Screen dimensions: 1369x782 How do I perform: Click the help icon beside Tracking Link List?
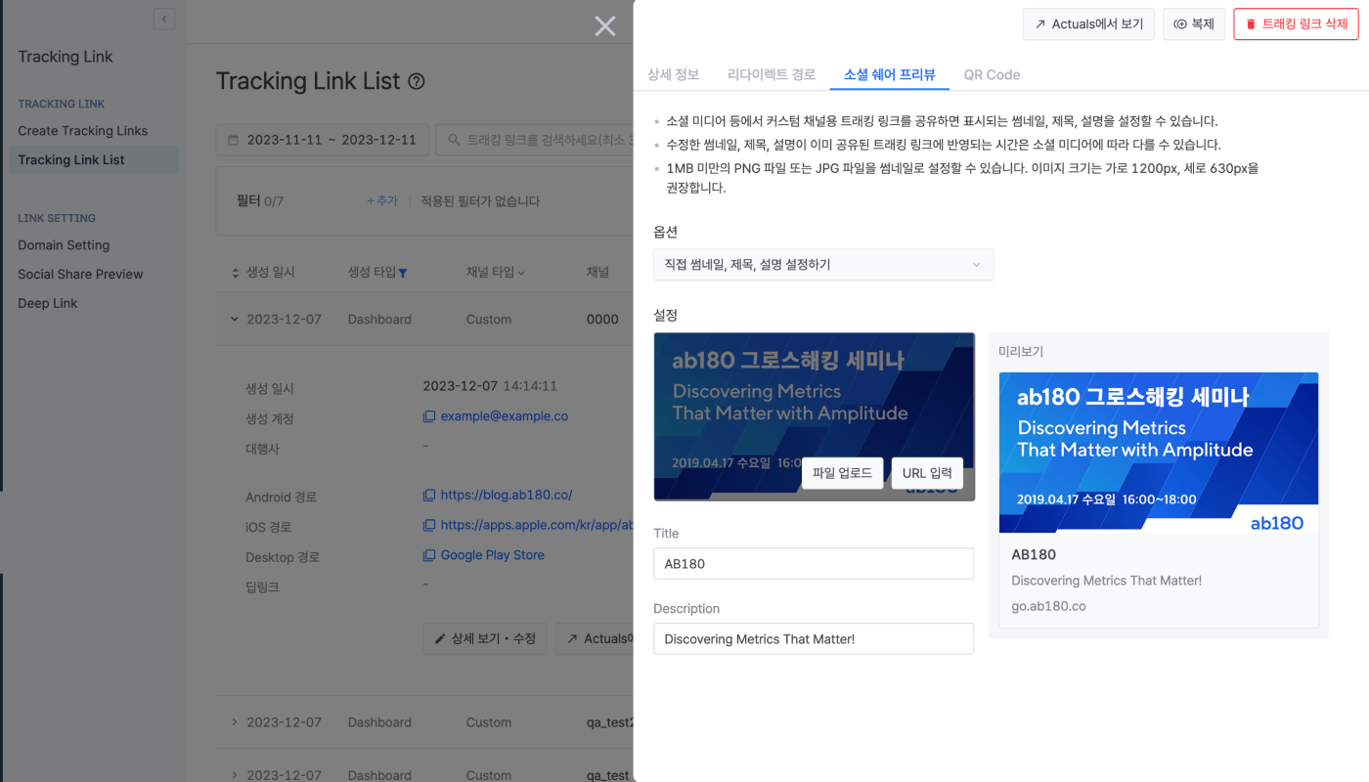click(x=417, y=82)
